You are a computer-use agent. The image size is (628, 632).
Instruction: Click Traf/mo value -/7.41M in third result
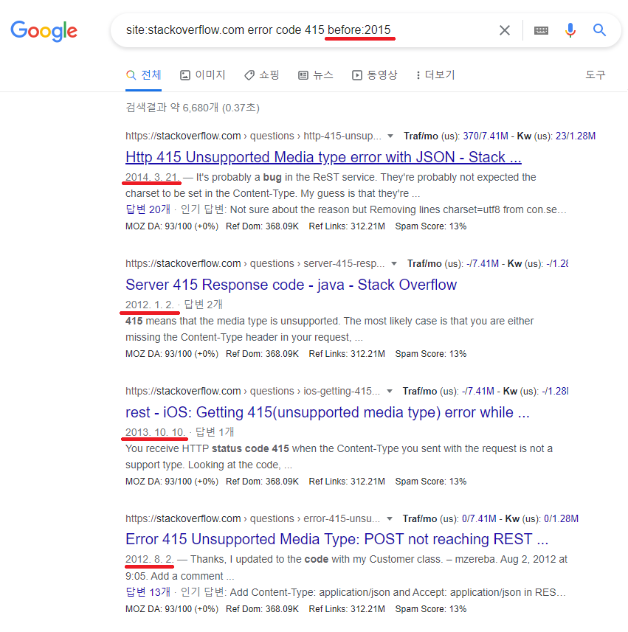(x=478, y=391)
